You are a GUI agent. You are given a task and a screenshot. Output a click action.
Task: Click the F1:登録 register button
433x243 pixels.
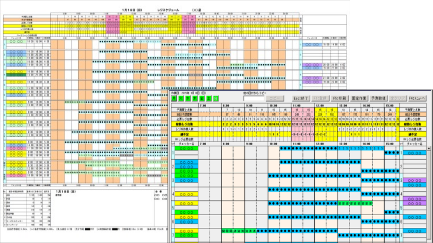320,98
